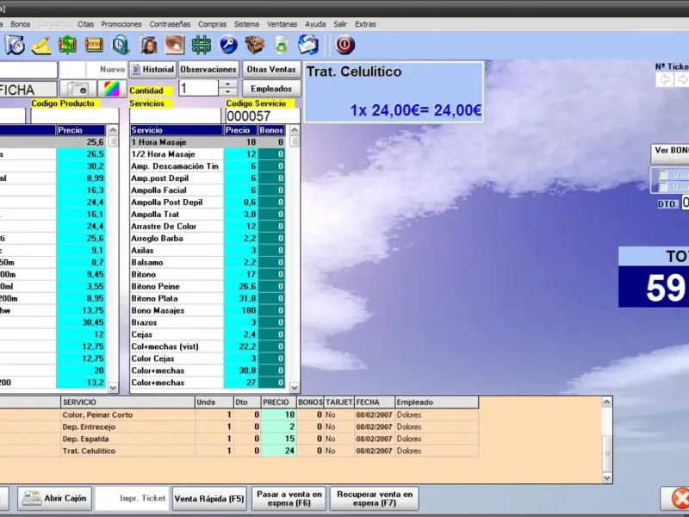
Task: Select the 'Col+mechas (vist)' service row
Action: (208, 346)
